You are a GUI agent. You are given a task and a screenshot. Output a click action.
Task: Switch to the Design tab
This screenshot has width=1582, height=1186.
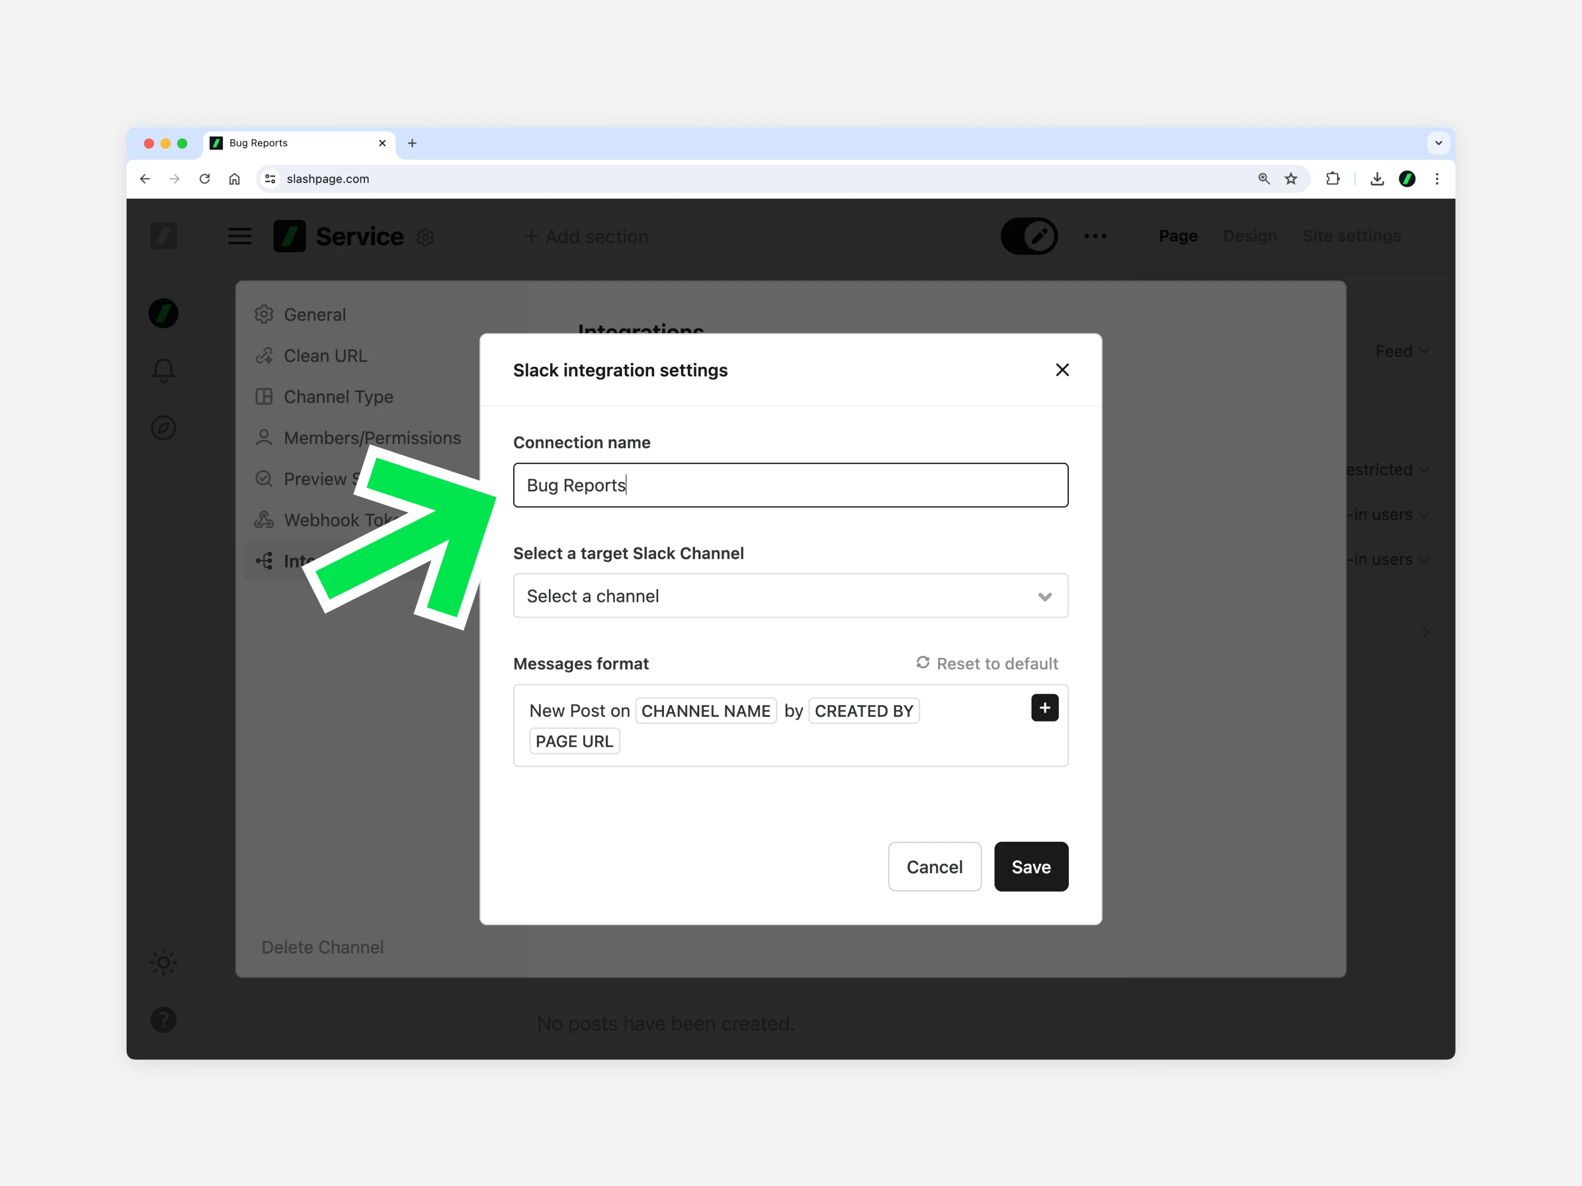[x=1249, y=236]
